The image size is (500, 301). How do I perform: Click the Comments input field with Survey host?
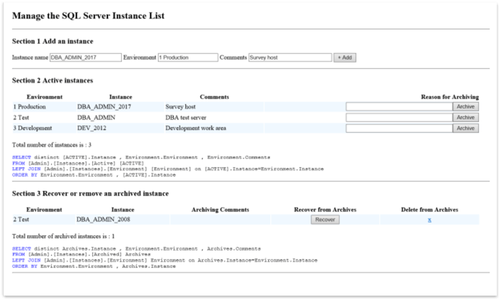pos(290,57)
